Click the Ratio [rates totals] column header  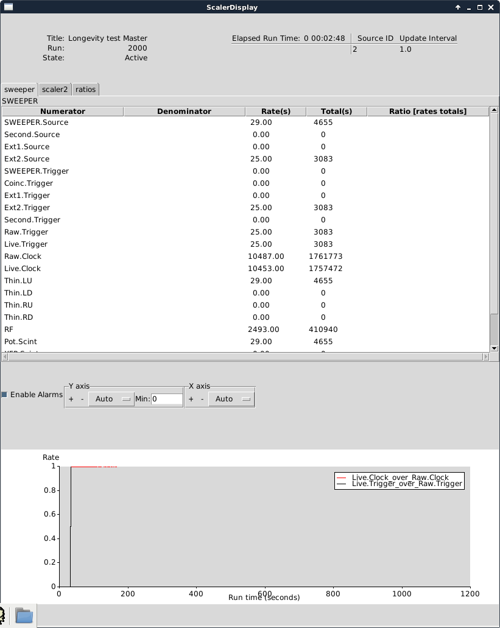coord(428,111)
